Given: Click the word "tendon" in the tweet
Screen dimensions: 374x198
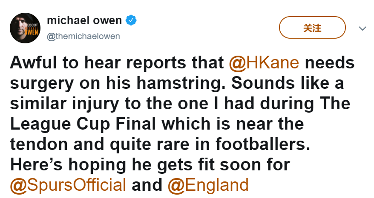Looking at the screenshot, I should tap(39, 144).
